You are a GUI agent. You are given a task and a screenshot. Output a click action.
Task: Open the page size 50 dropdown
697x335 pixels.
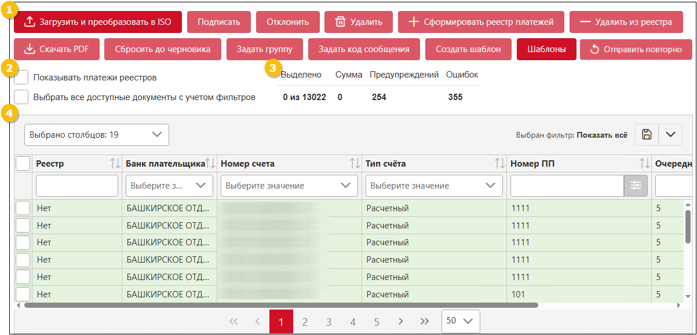[x=461, y=321]
